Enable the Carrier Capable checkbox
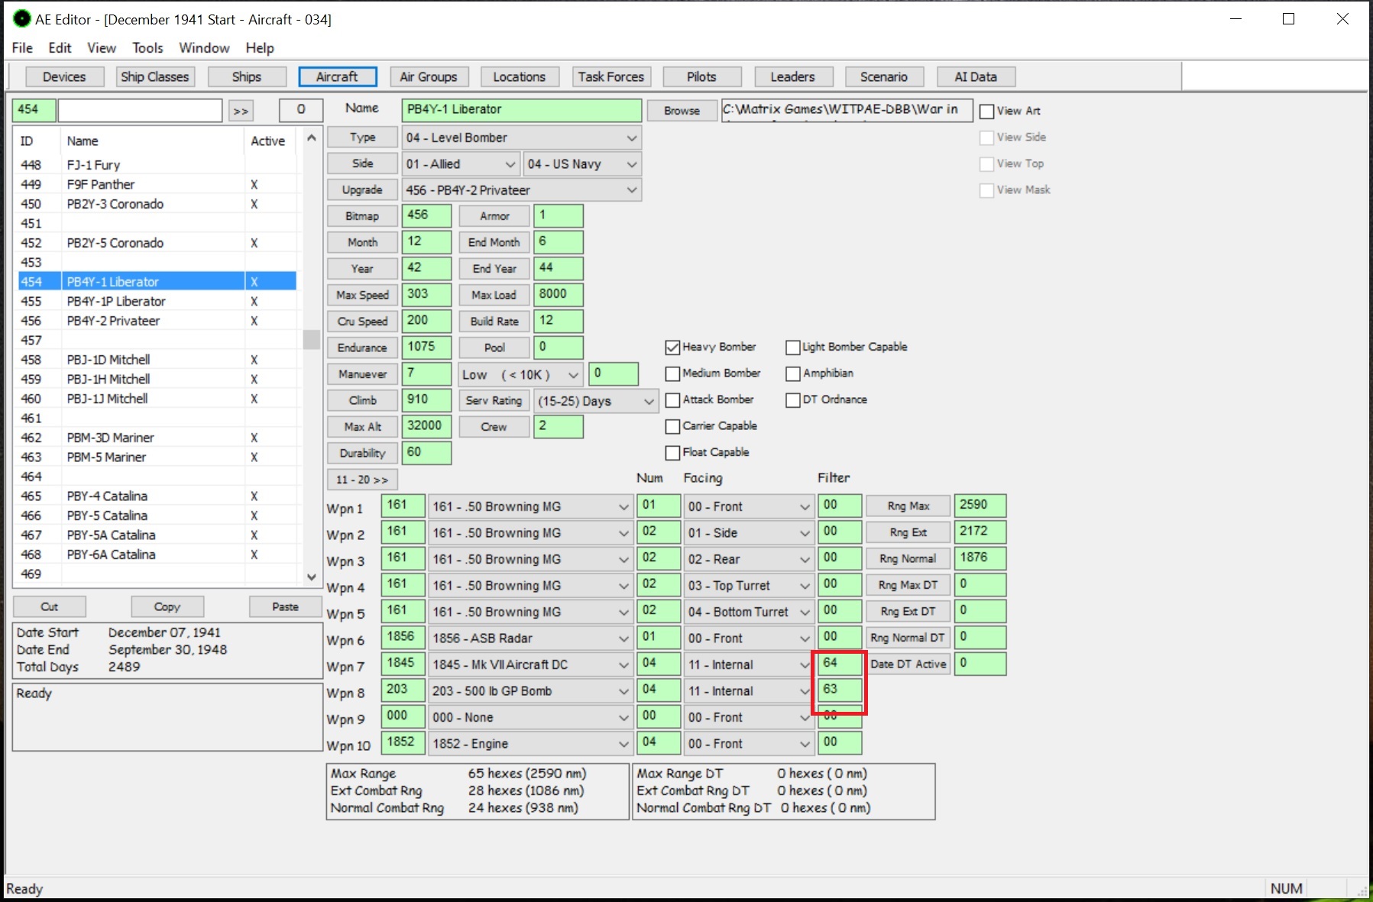Viewport: 1373px width, 902px height. tap(672, 426)
